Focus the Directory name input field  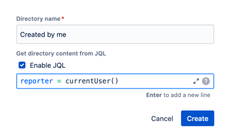(115, 34)
